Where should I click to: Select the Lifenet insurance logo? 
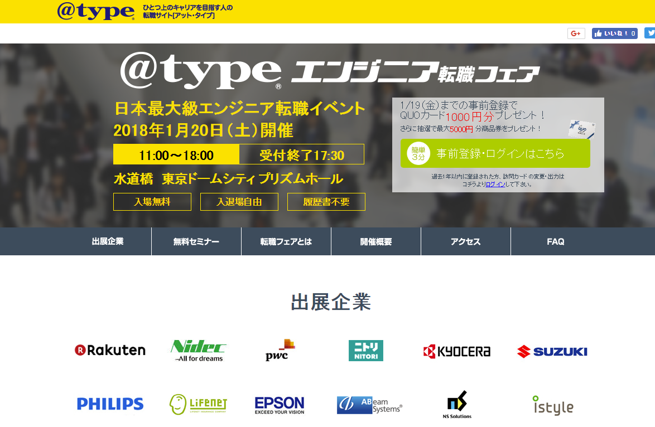[199, 404]
